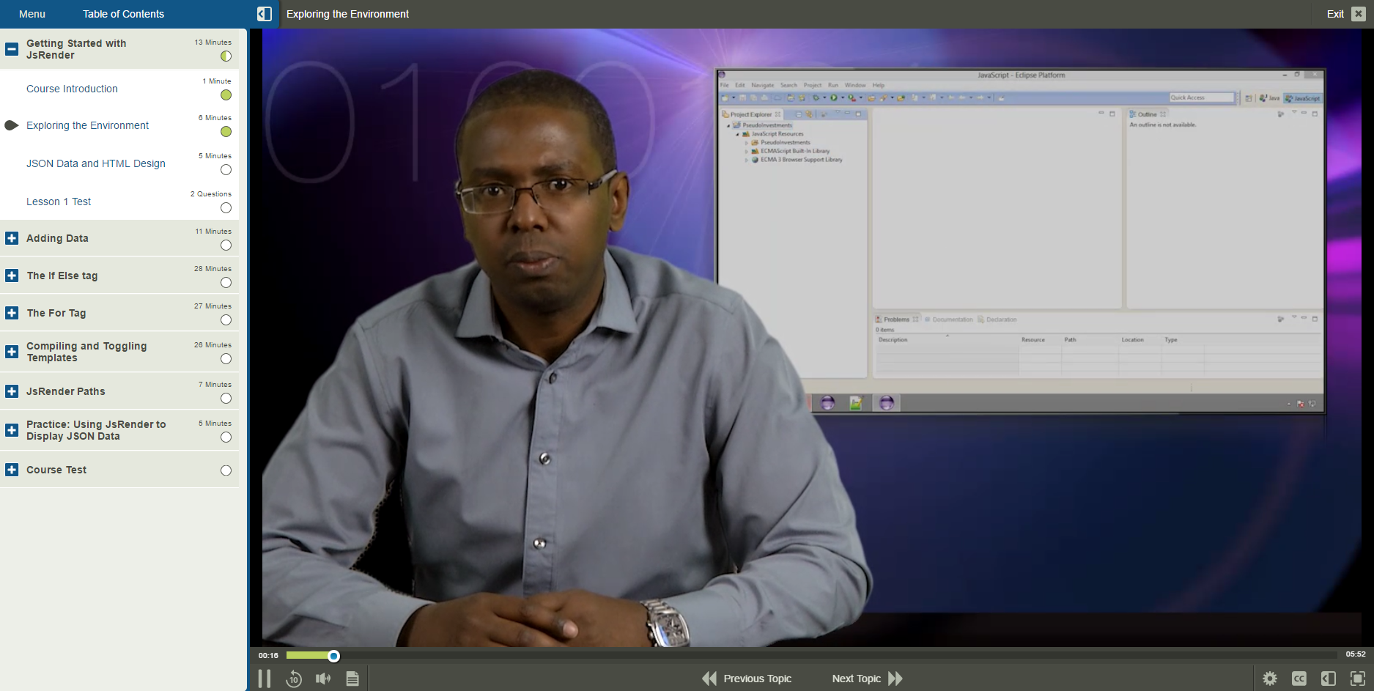The width and height of the screenshot is (1374, 691).
Task: Go to Next Topic
Action: (866, 679)
